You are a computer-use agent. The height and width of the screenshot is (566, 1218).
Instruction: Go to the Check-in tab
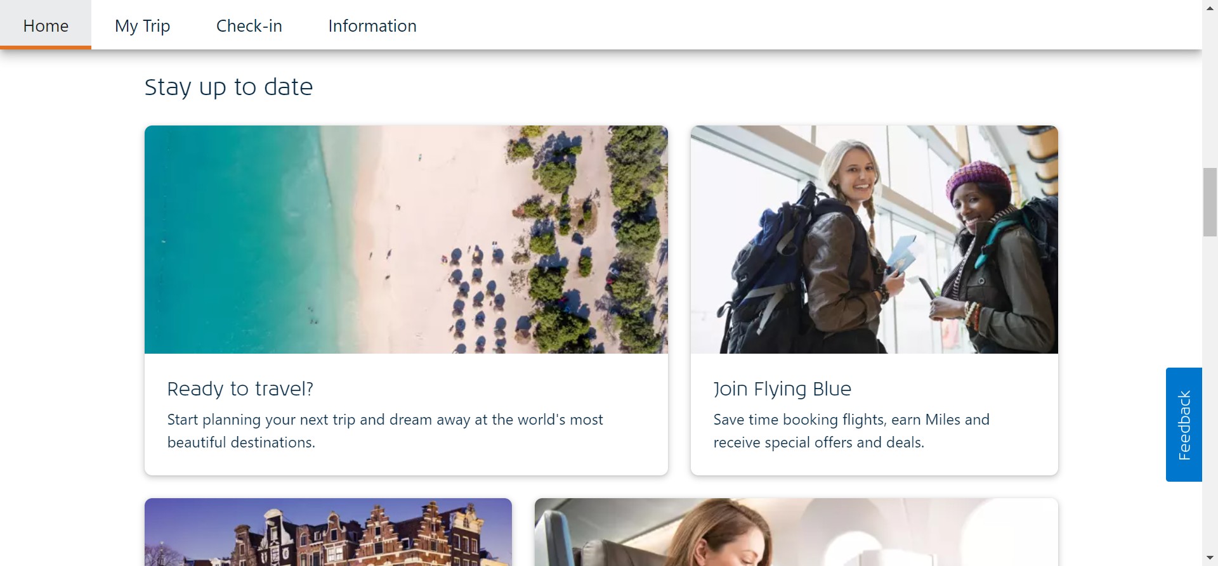pyautogui.click(x=249, y=25)
